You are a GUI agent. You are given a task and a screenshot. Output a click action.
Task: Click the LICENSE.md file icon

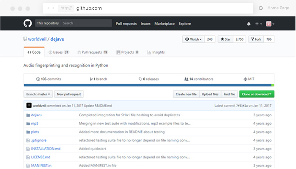(28, 157)
